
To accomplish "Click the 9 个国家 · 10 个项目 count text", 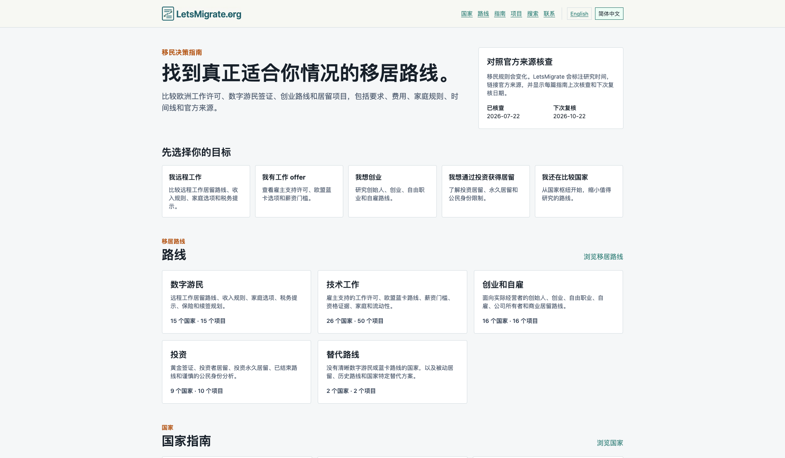I will [x=197, y=391].
